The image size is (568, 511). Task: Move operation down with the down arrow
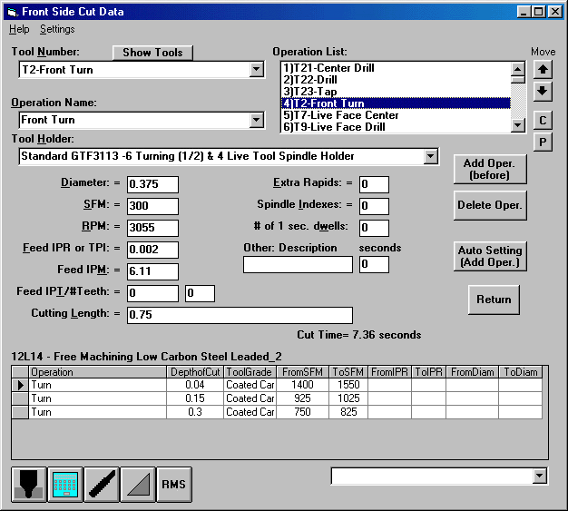click(x=542, y=91)
